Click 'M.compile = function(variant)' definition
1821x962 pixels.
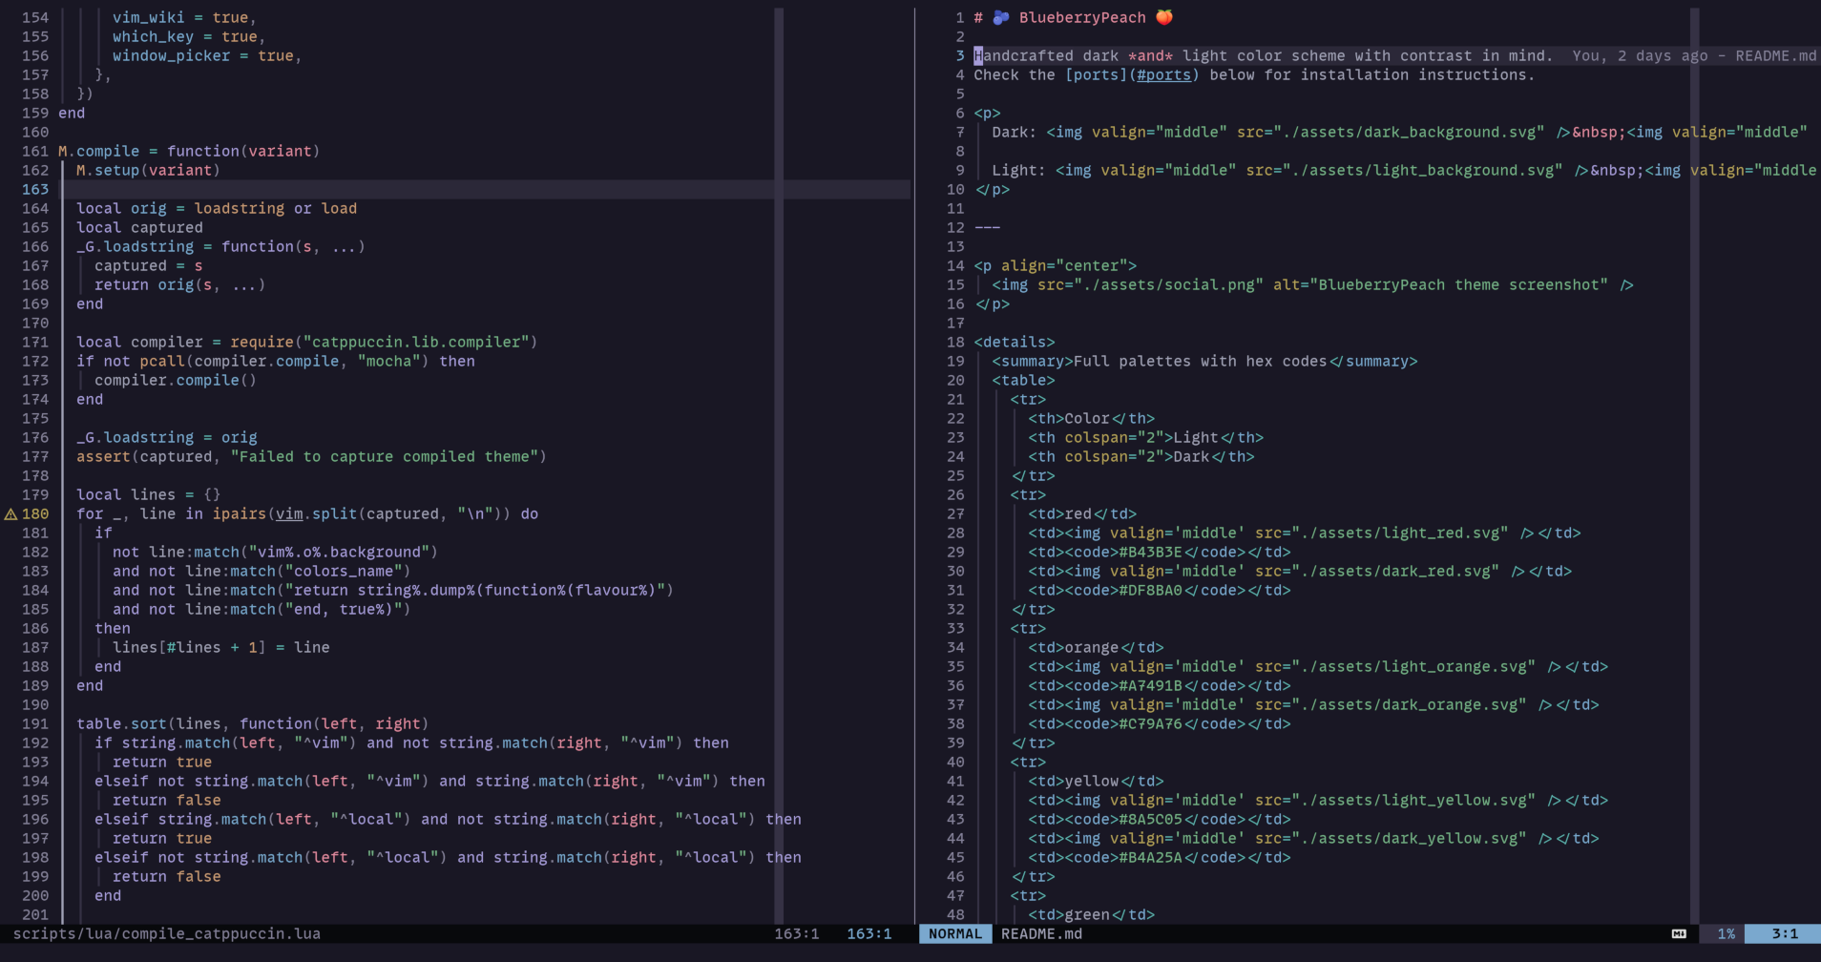pyautogui.click(x=189, y=151)
